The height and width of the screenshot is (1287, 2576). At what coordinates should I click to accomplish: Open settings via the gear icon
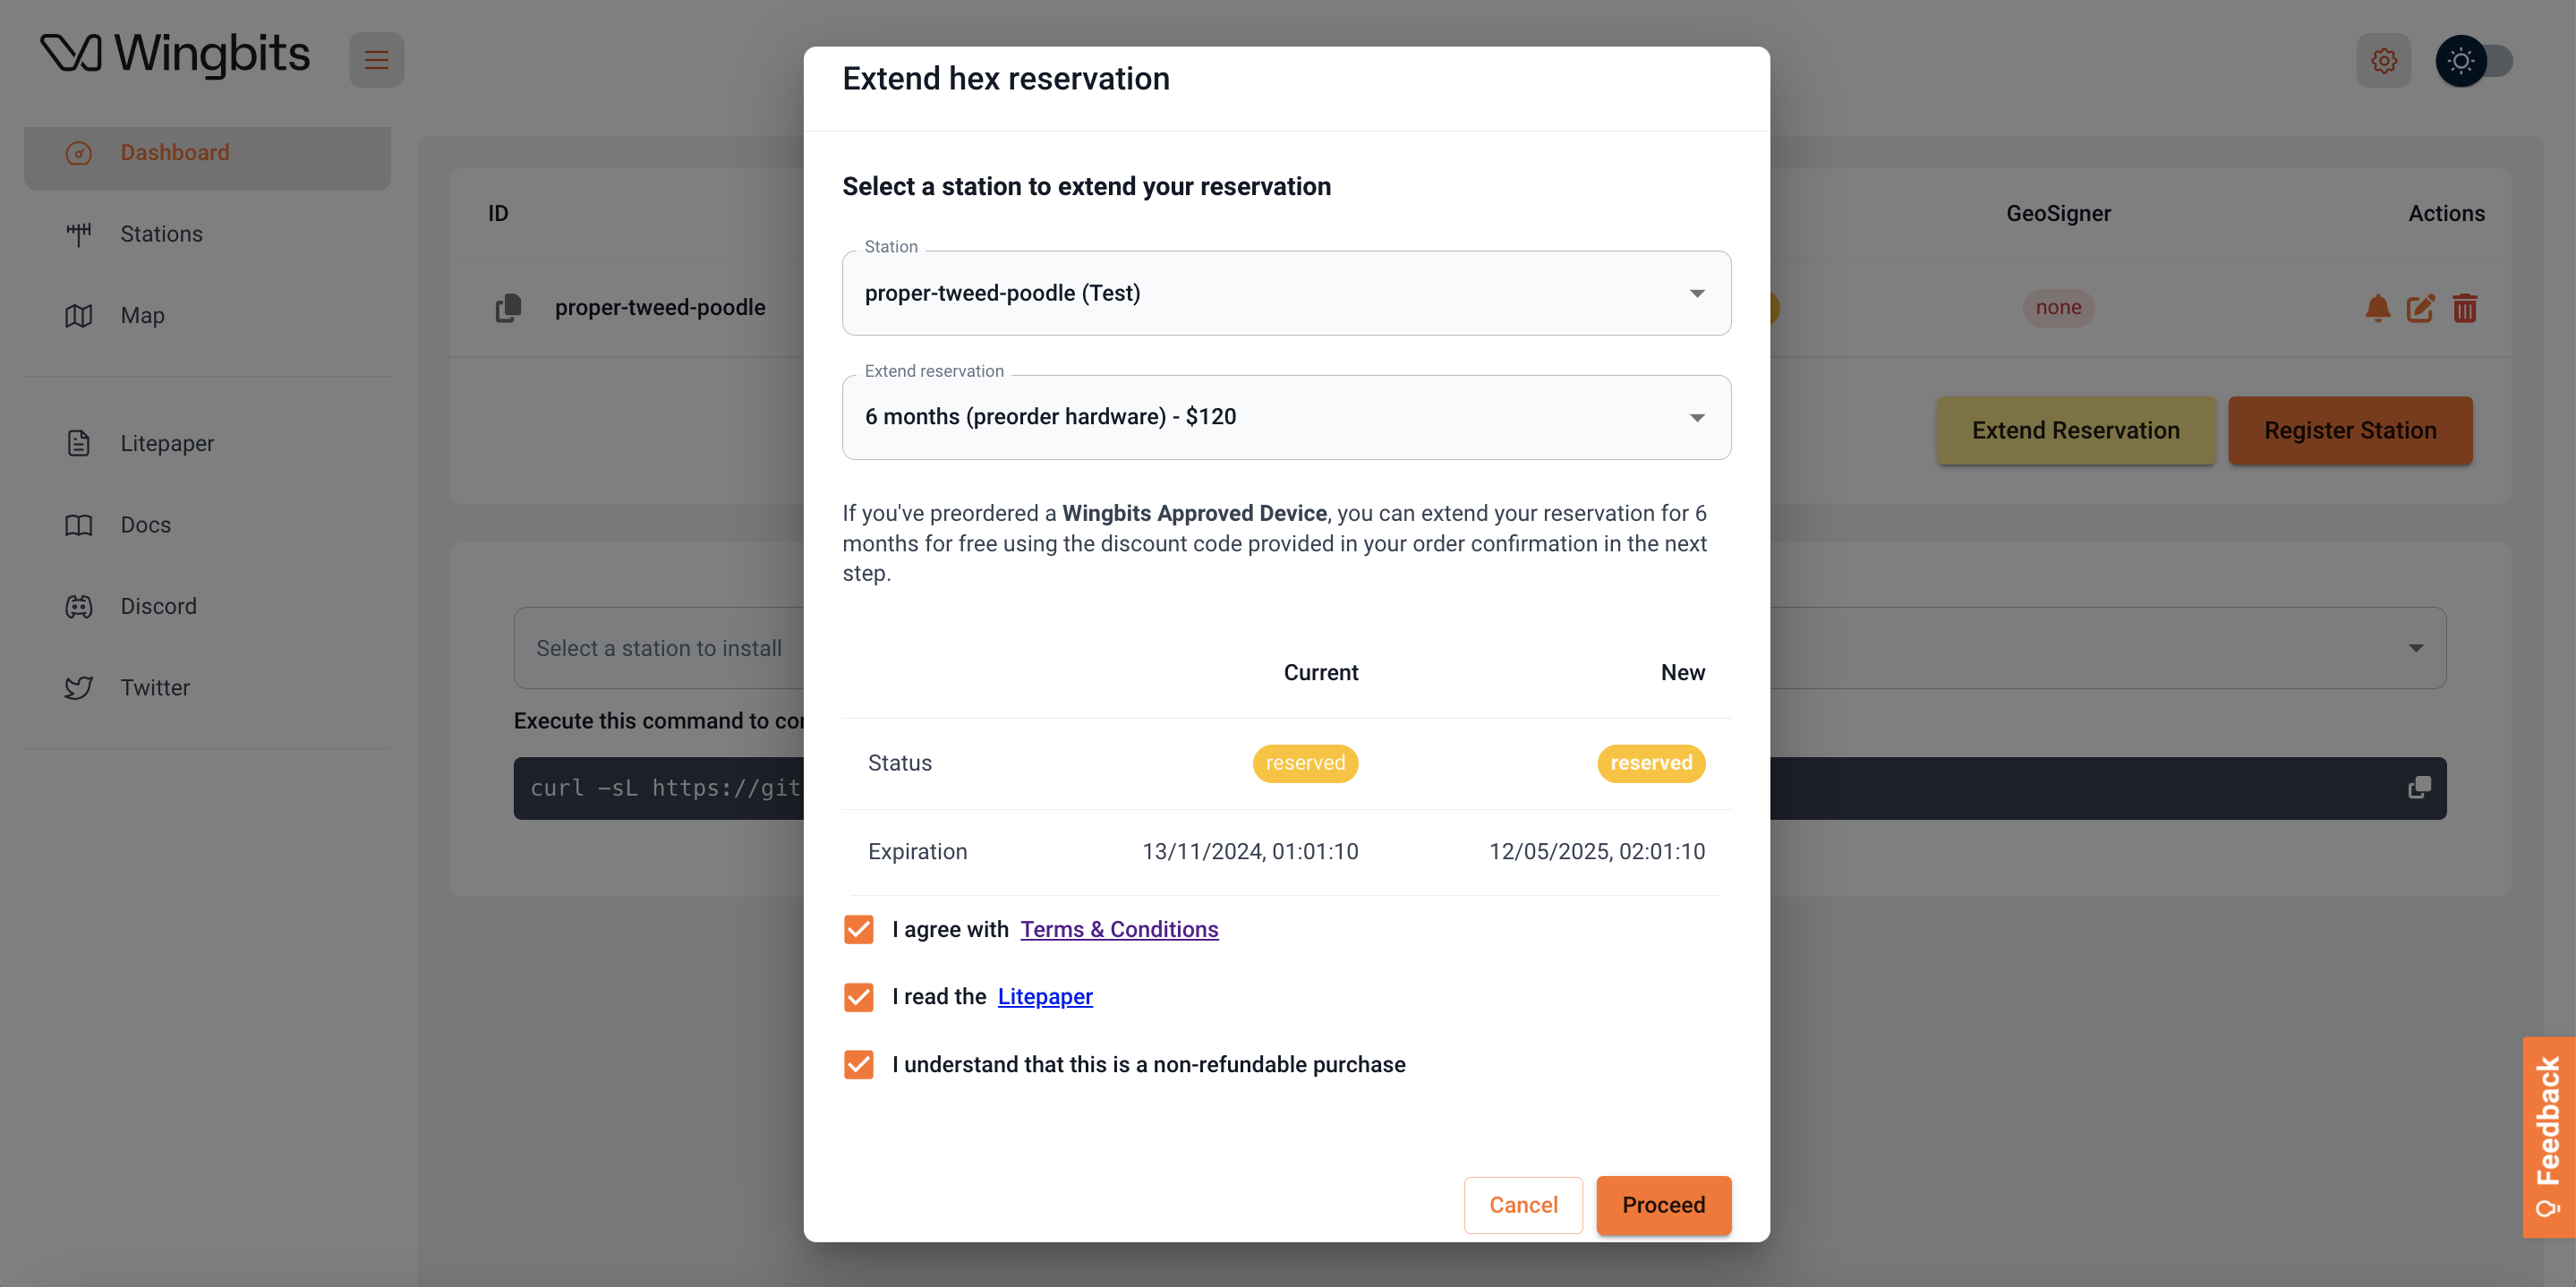click(2383, 61)
